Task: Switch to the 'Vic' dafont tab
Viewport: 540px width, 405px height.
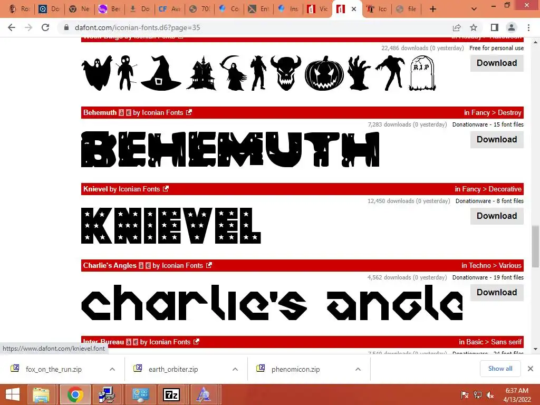Action: (317, 9)
